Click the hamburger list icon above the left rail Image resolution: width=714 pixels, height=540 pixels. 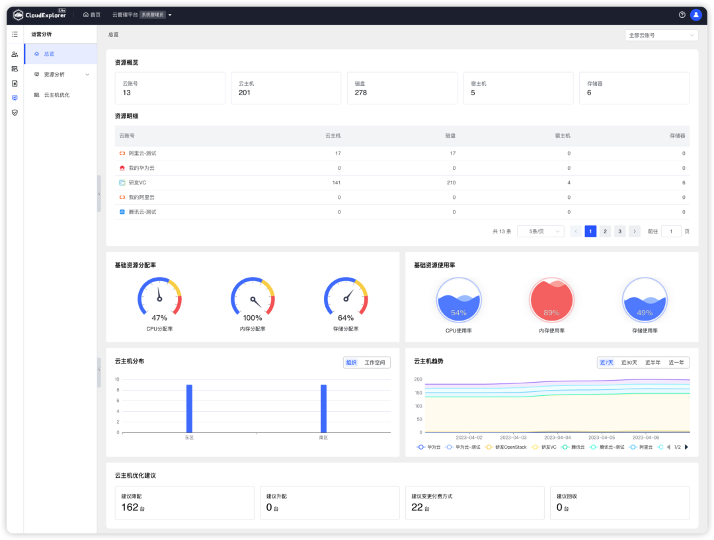point(13,33)
